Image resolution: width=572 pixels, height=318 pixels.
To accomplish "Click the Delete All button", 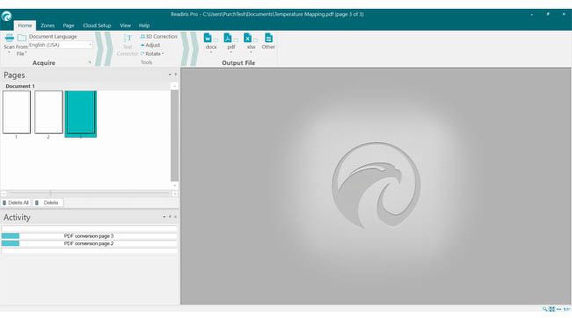I will tap(16, 202).
